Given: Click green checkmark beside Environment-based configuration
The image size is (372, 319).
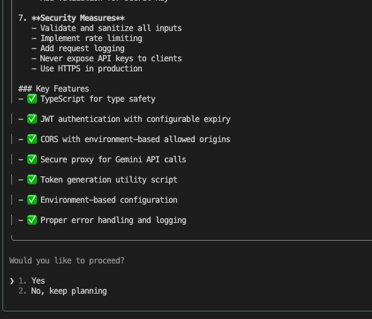Looking at the screenshot, I should click(x=32, y=200).
